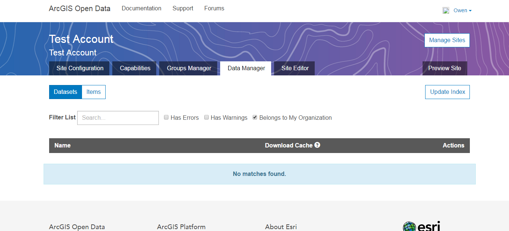Image resolution: width=509 pixels, height=231 pixels.
Task: Open the Support link in navbar
Action: (x=183, y=8)
